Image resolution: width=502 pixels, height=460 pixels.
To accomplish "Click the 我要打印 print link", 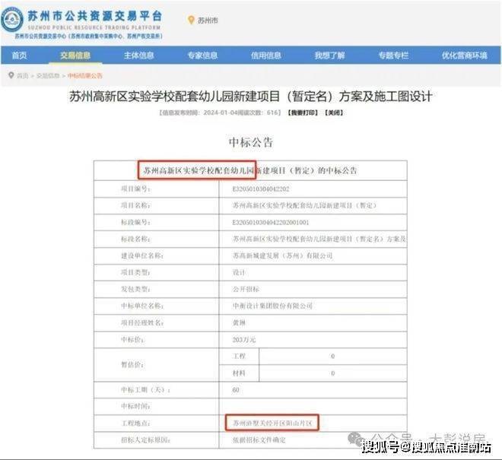I will tap(303, 113).
